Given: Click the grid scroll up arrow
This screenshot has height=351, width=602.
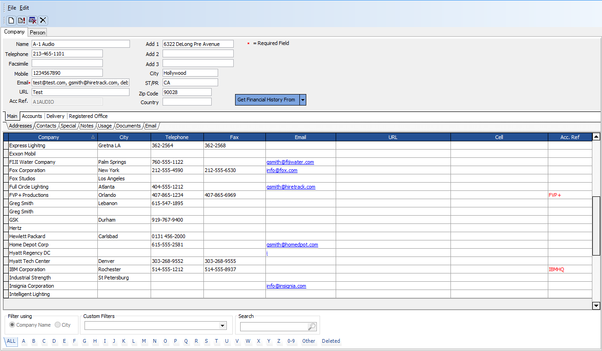Looking at the screenshot, I should coord(596,137).
